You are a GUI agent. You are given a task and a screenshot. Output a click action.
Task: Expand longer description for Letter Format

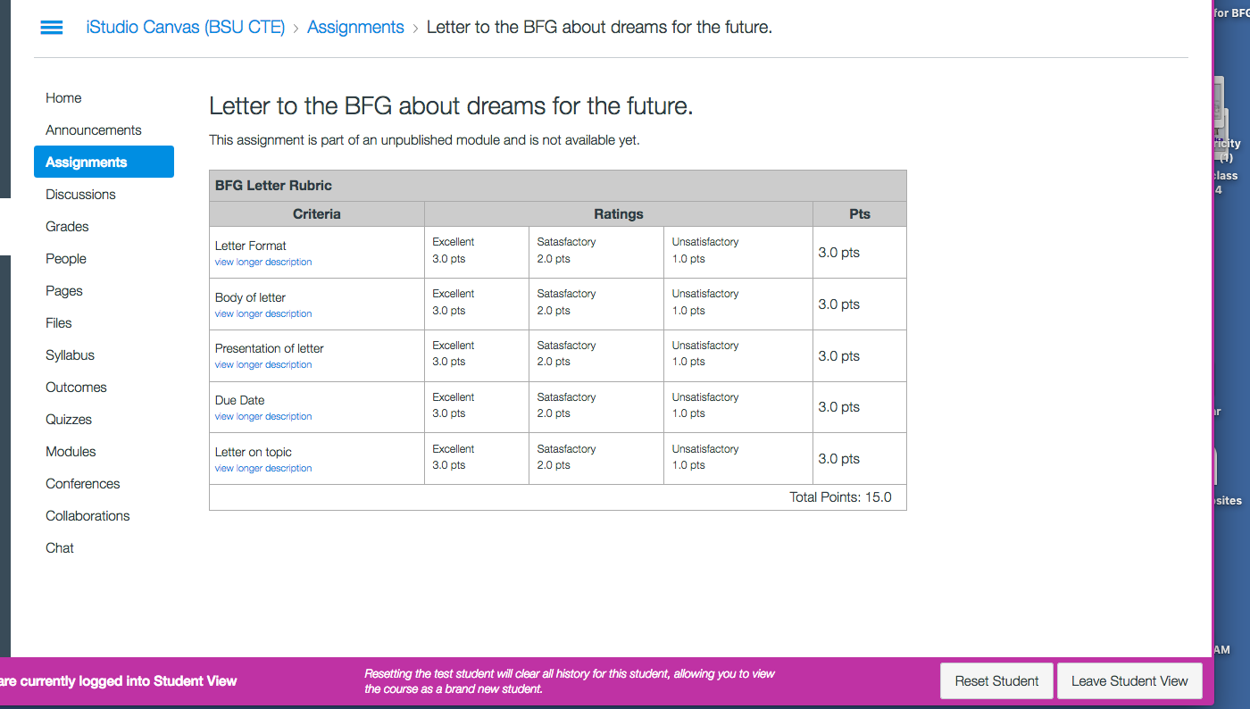click(263, 263)
